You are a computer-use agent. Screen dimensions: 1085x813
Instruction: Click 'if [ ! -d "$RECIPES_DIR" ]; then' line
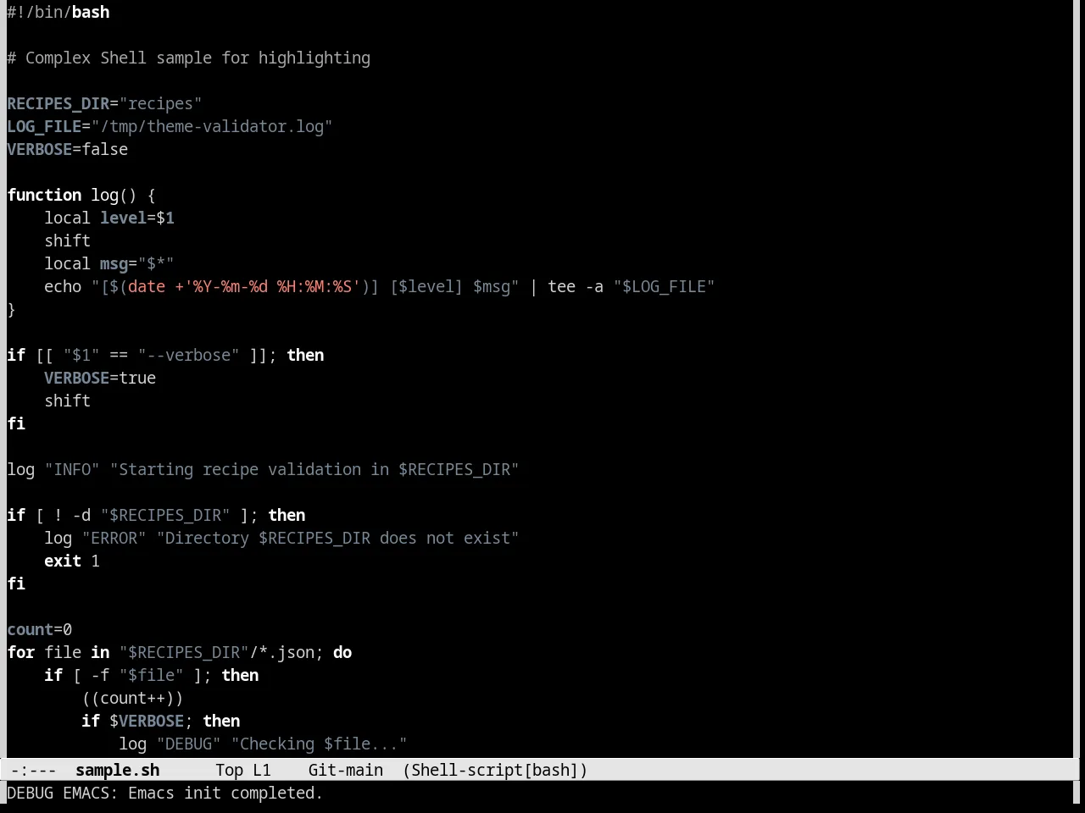(x=156, y=515)
